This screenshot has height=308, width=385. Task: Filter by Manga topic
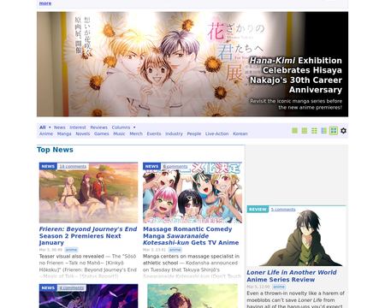pyautogui.click(x=64, y=133)
